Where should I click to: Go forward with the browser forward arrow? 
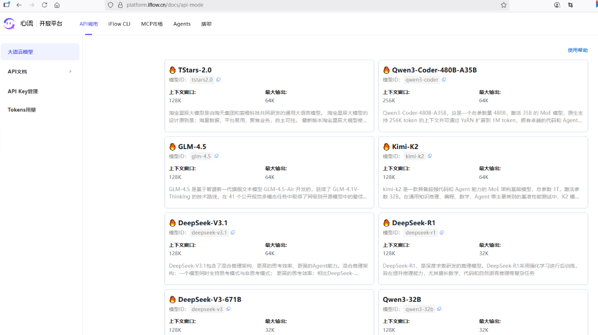32,5
